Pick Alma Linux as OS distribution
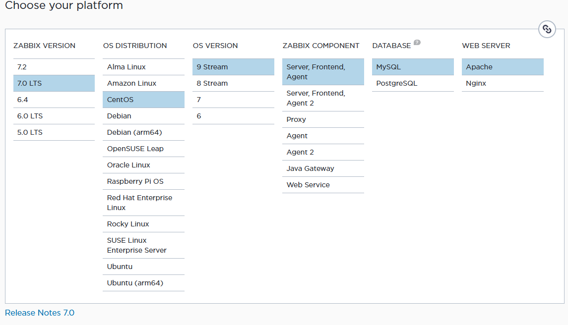Image resolution: width=568 pixels, height=325 pixels. [x=143, y=67]
